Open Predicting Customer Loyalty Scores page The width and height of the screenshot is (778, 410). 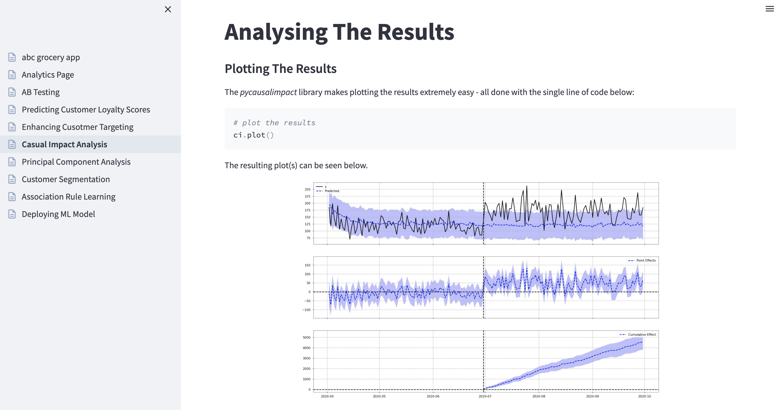tap(86, 109)
